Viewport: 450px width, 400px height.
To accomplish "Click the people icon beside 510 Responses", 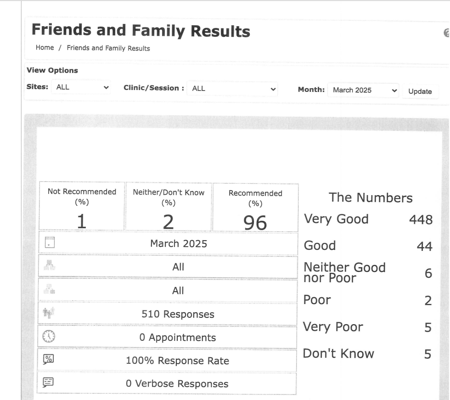I will [x=50, y=313].
